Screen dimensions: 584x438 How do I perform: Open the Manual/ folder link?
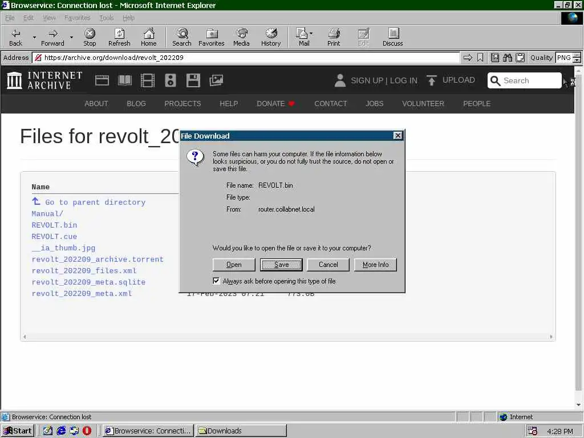[47, 214]
